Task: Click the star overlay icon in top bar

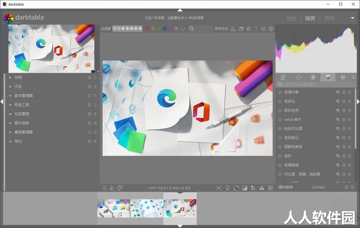Action: pyautogui.click(x=248, y=29)
